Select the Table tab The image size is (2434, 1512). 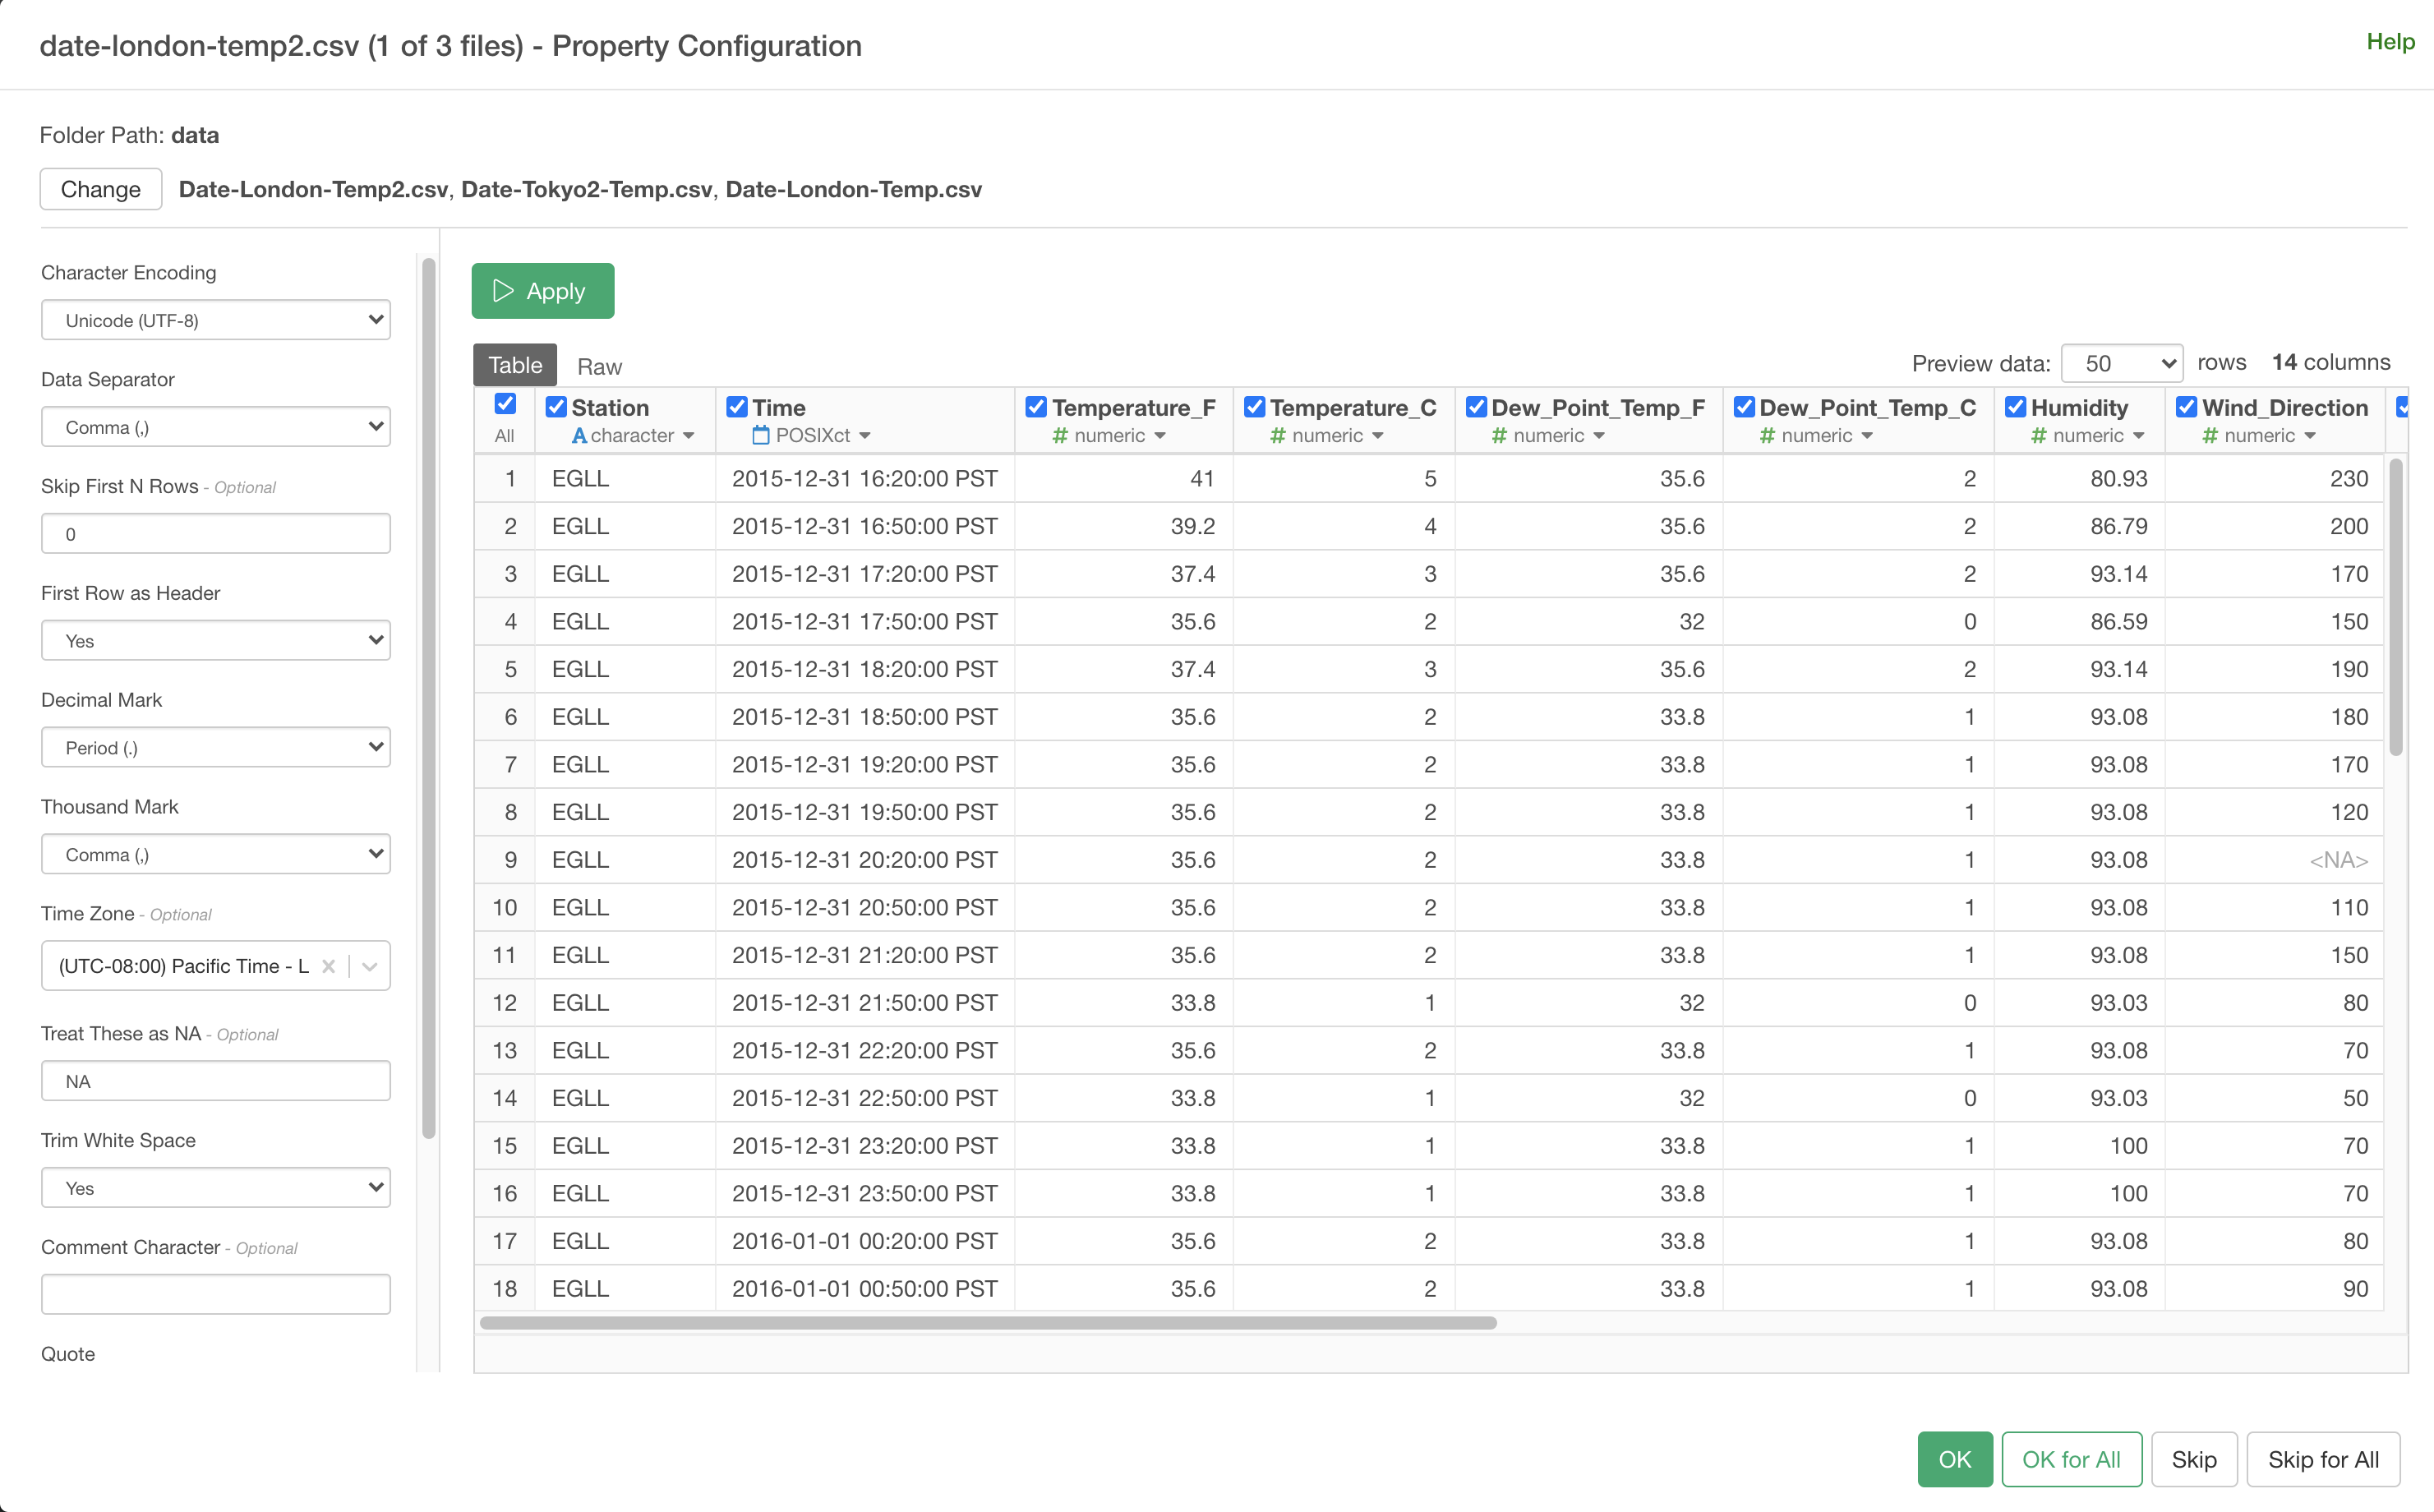point(515,365)
